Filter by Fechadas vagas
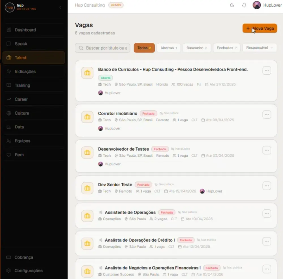 [227, 48]
